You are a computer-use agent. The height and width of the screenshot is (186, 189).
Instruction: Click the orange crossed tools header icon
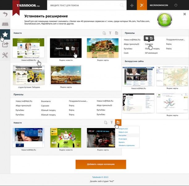coord(142,5)
